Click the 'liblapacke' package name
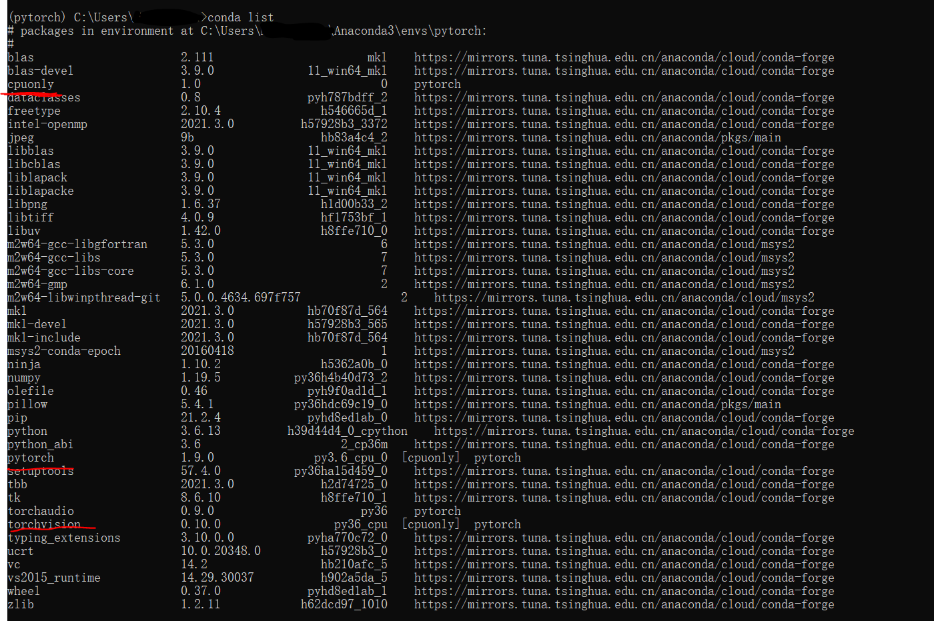The width and height of the screenshot is (934, 621). [x=41, y=191]
